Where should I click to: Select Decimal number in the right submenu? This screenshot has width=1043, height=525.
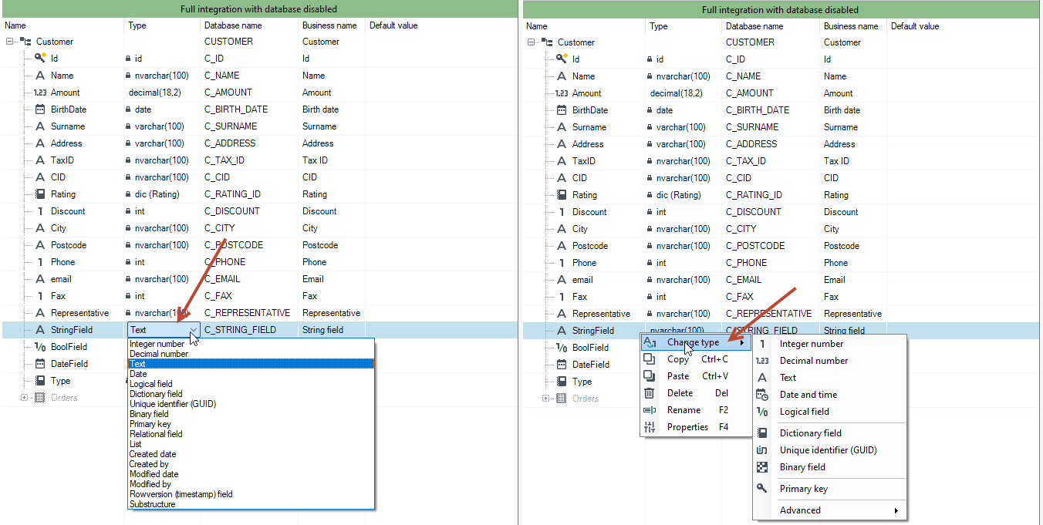(829, 361)
